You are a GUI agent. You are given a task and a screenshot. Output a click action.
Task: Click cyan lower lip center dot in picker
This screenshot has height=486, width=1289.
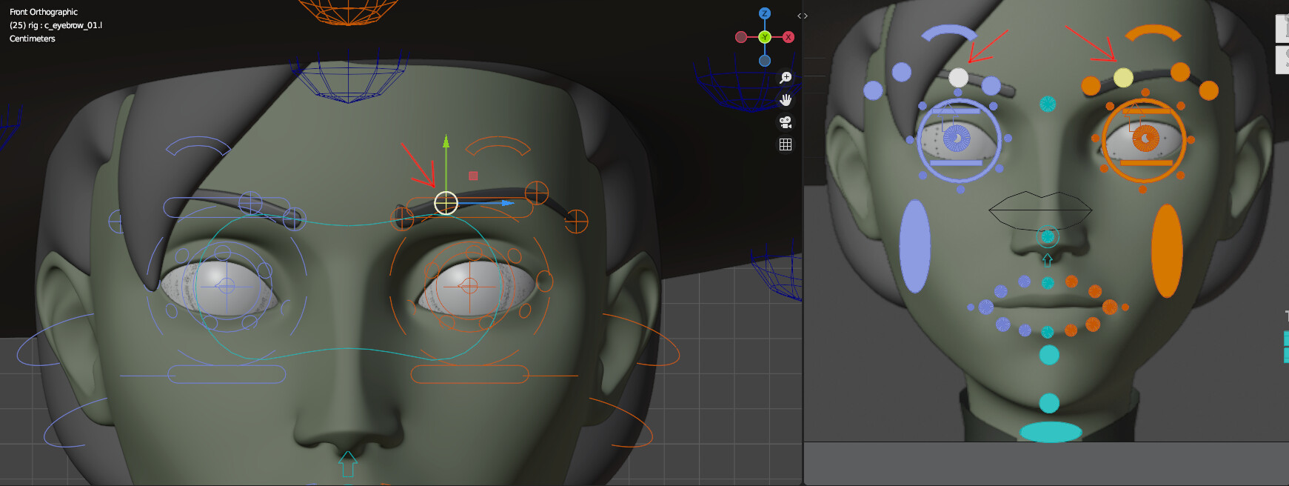pos(1048,332)
